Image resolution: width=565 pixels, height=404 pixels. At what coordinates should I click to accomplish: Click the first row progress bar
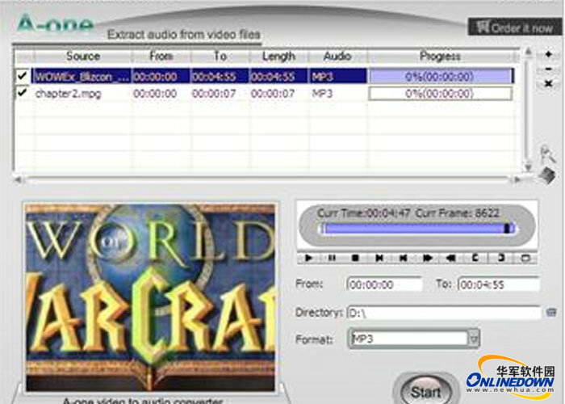tap(440, 76)
